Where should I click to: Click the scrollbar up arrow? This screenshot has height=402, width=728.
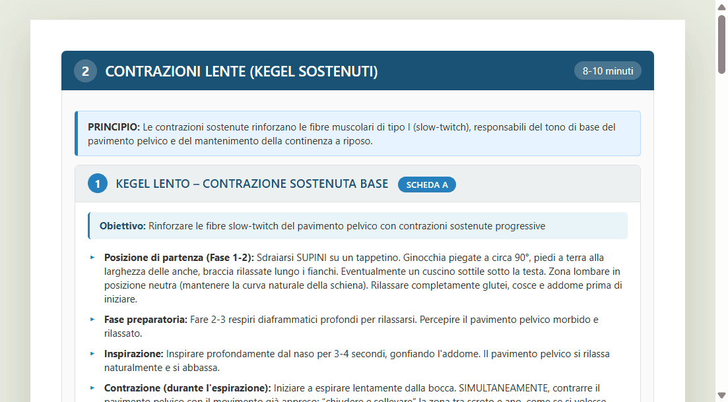coord(723,7)
